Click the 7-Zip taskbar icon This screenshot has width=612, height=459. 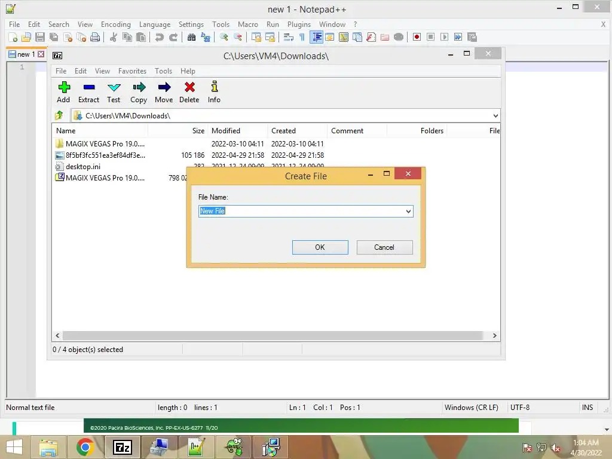[122, 447]
